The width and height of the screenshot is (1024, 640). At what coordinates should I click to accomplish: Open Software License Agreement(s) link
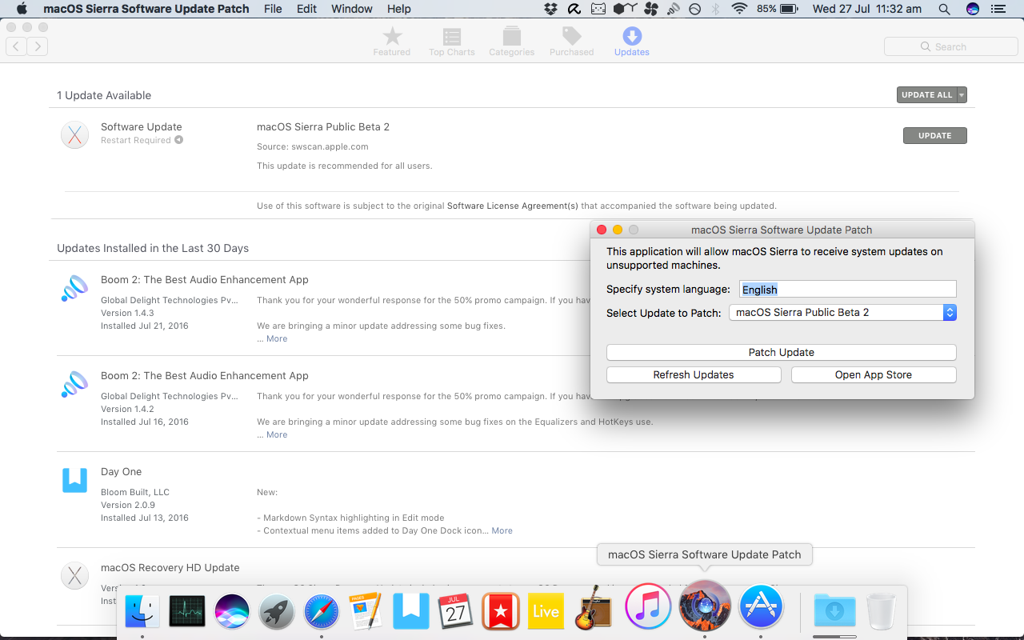512,206
